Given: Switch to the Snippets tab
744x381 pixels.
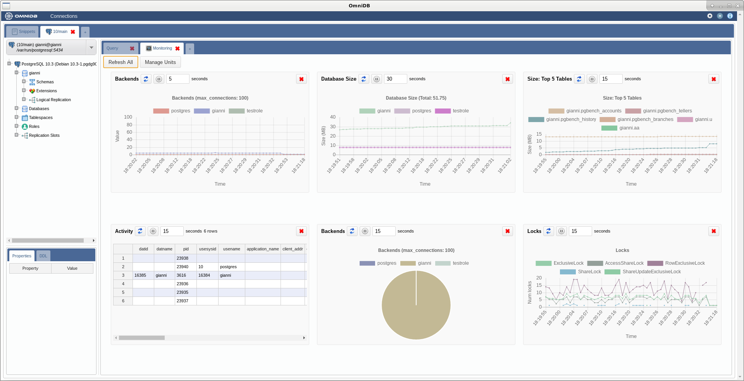Looking at the screenshot, I should point(23,32).
